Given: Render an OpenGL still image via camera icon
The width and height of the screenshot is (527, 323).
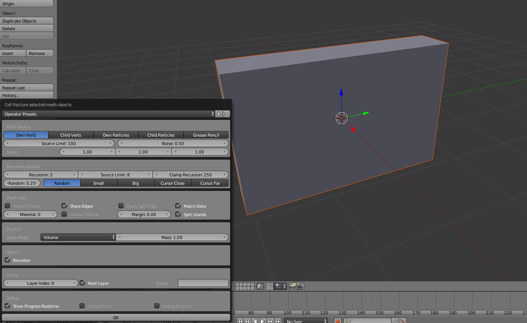Looking at the screenshot, I should pos(292,286).
